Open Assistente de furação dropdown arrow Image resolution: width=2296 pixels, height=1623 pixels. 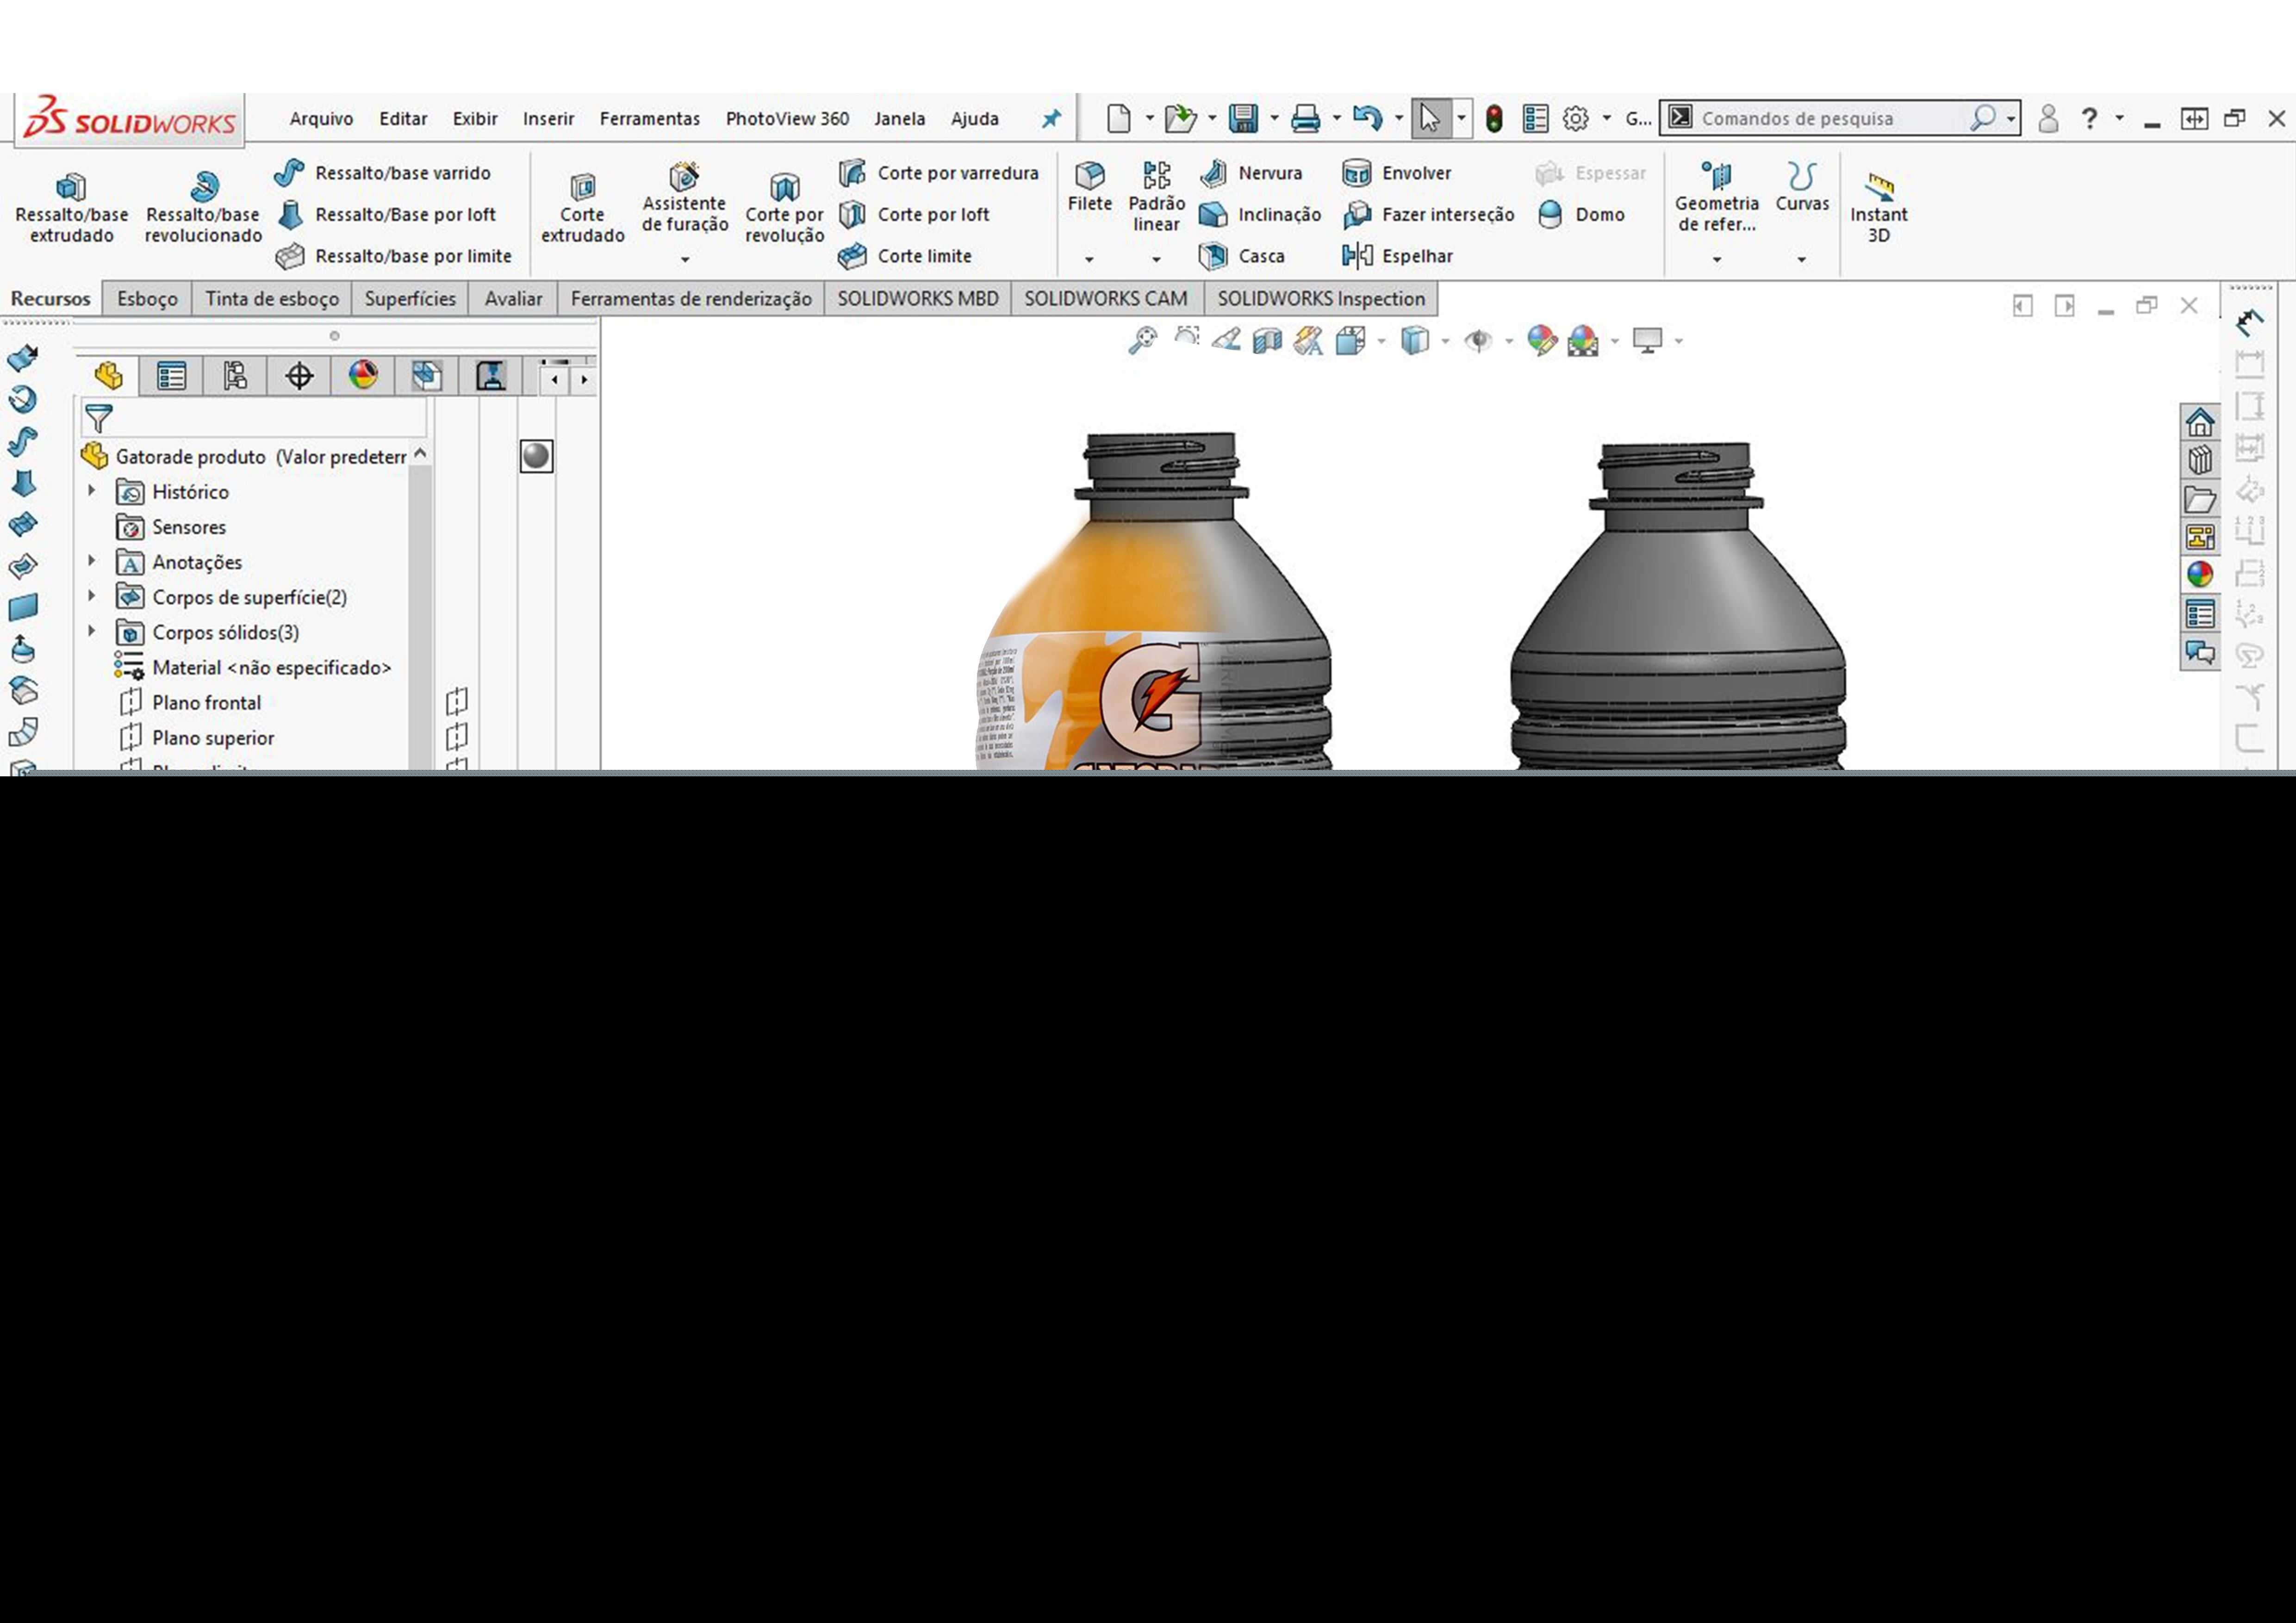[x=685, y=260]
